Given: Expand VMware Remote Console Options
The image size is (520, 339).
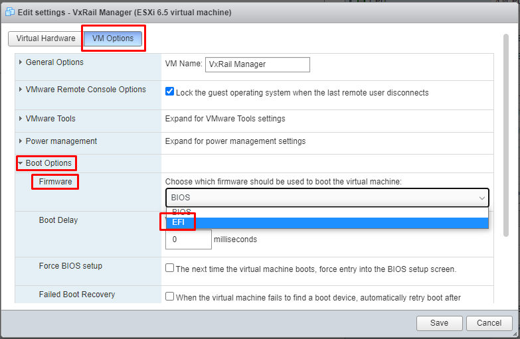Looking at the screenshot, I should (x=85, y=90).
